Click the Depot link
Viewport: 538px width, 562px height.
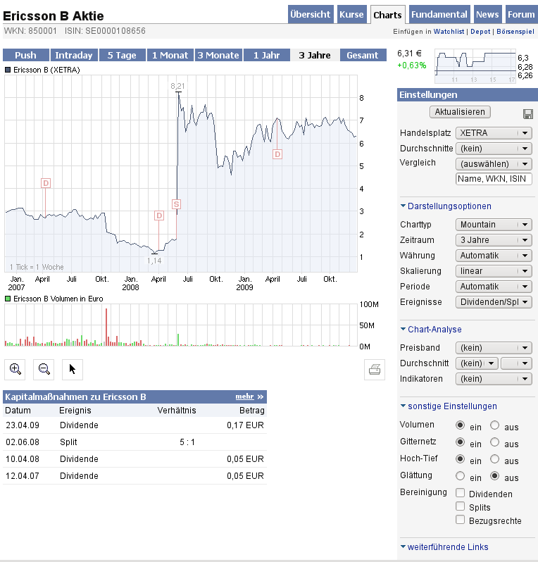[480, 32]
